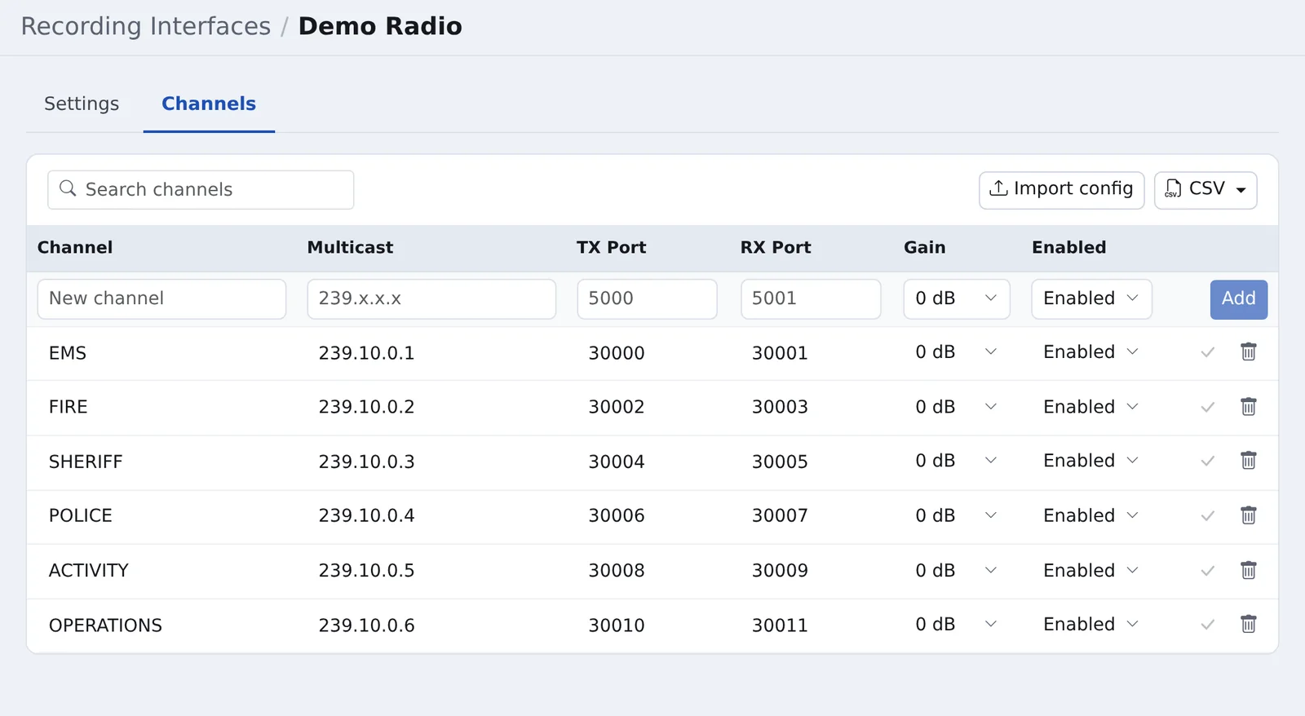Image resolution: width=1305 pixels, height=716 pixels.
Task: Delete the EMS channel row
Action: (1248, 352)
